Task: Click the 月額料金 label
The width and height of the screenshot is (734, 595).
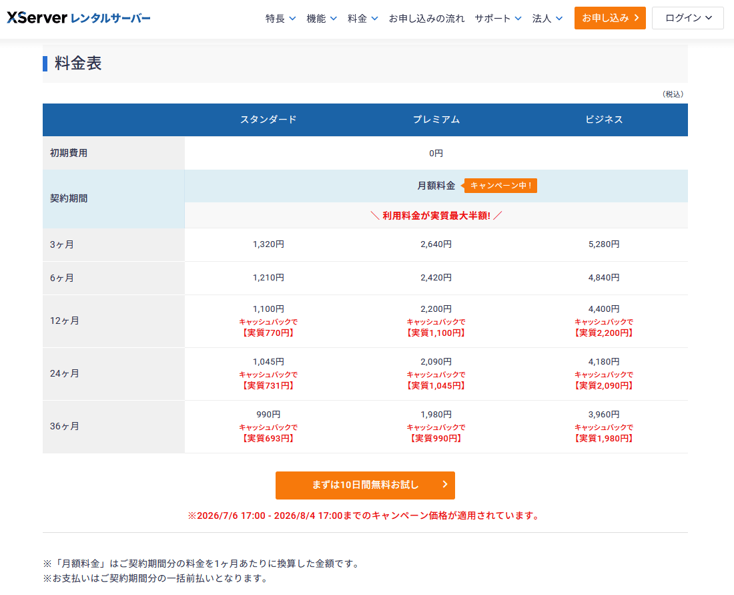Action: [x=436, y=186]
